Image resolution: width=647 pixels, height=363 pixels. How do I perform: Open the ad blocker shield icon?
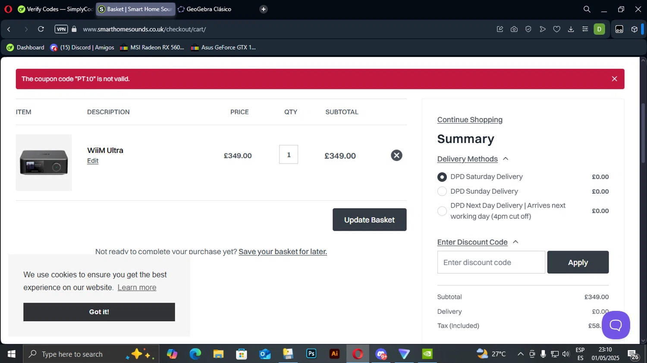pos(528,29)
